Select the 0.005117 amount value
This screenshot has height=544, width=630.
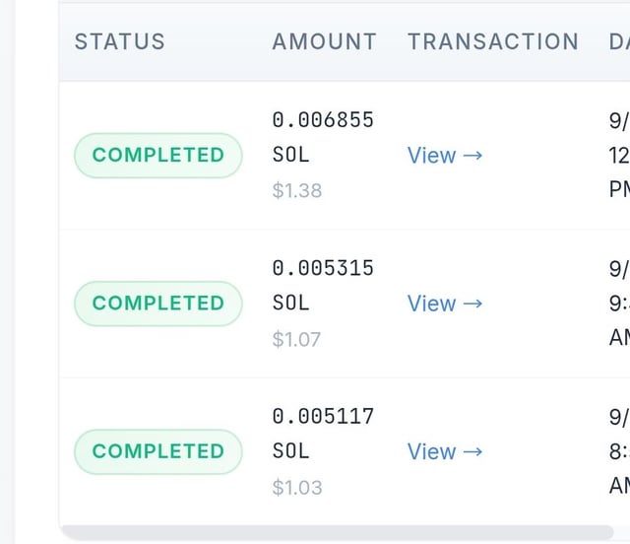(x=323, y=416)
